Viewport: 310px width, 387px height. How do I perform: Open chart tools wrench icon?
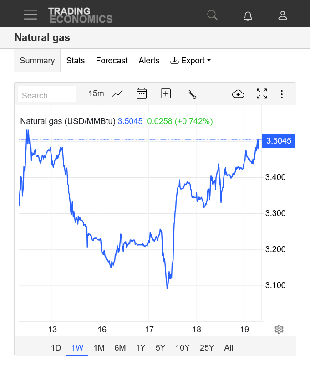point(192,94)
